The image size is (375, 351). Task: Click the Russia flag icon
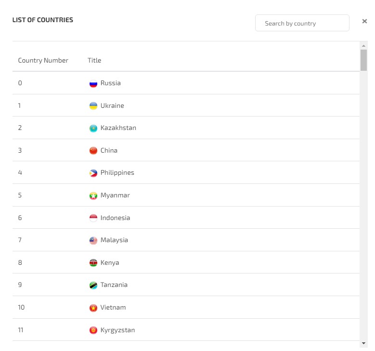click(x=93, y=83)
